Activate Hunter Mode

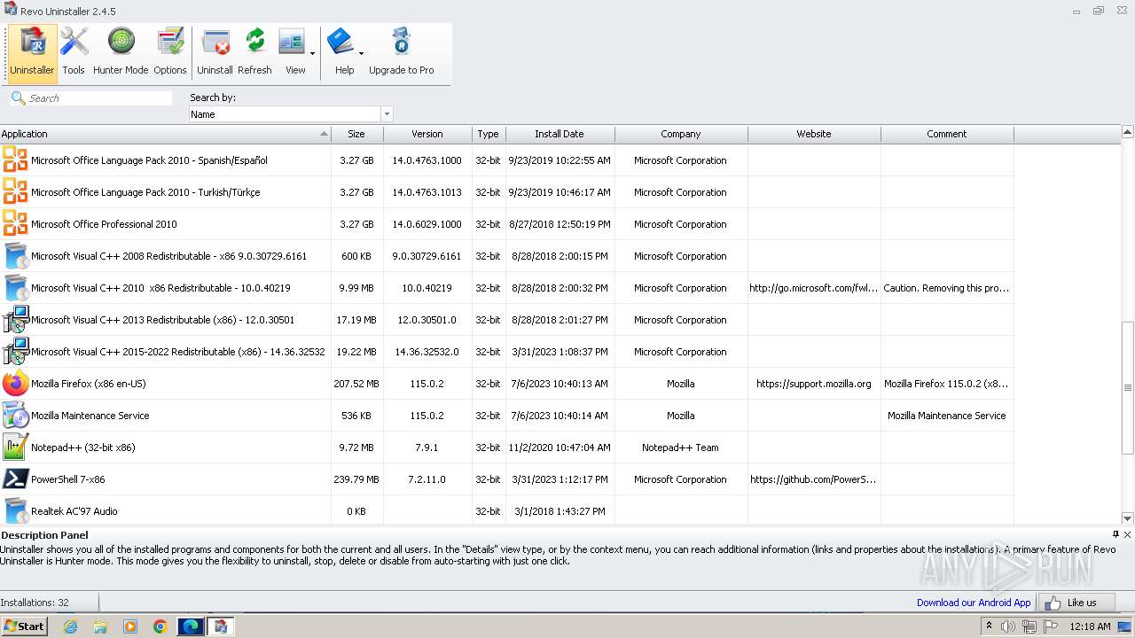[121, 51]
